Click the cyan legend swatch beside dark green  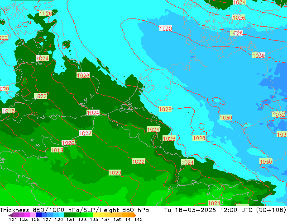62,215
